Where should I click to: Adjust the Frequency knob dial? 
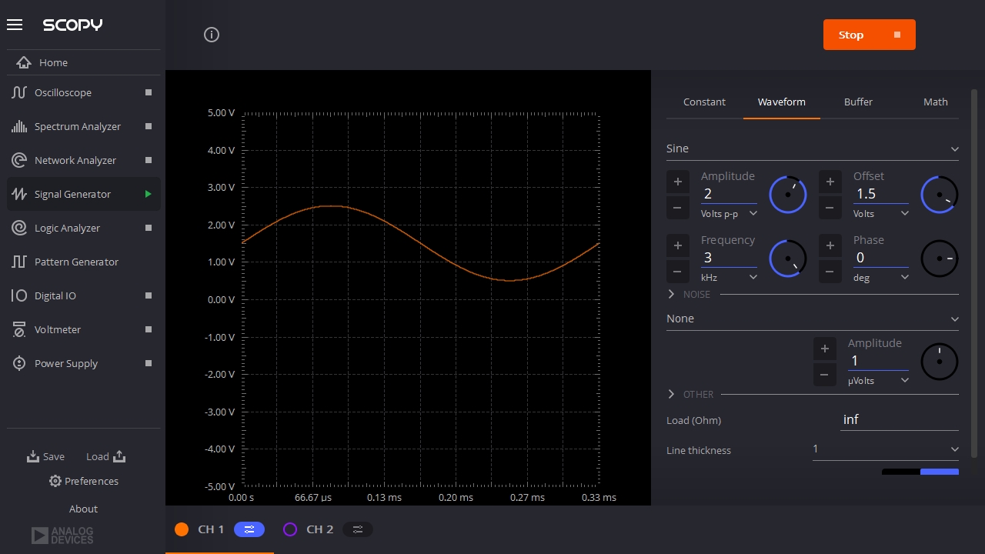click(787, 259)
